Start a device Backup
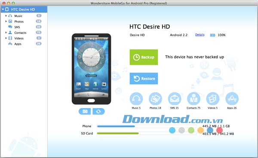The height and width of the screenshot is (158, 258). [144, 57]
